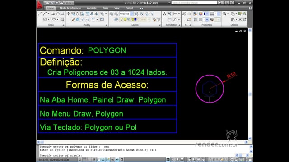Click the Single Line Text tool icon
This screenshot has width=289, height=162.
(x=169, y=14)
